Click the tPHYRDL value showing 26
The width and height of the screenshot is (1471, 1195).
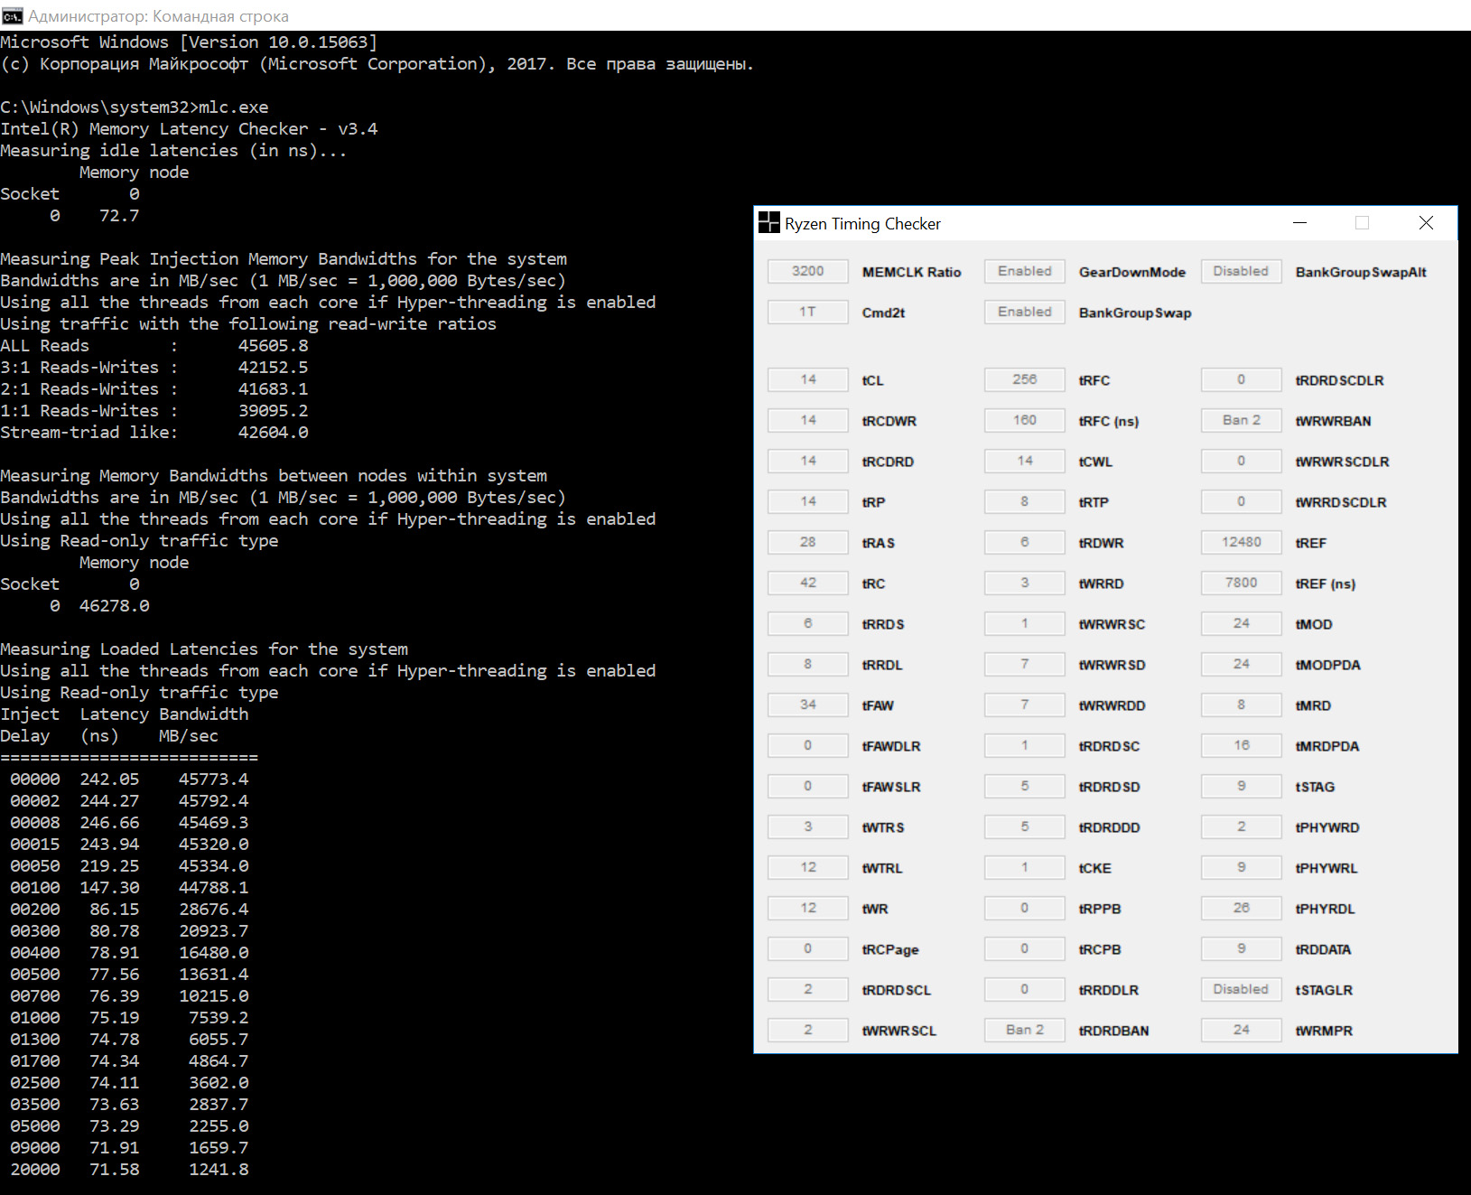click(x=1241, y=908)
